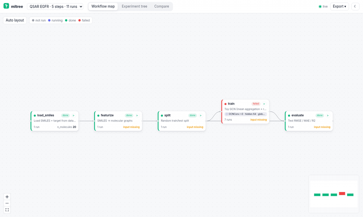363x217 pixels.
Task: Click the done badge on featurize
Action: tap(129, 116)
